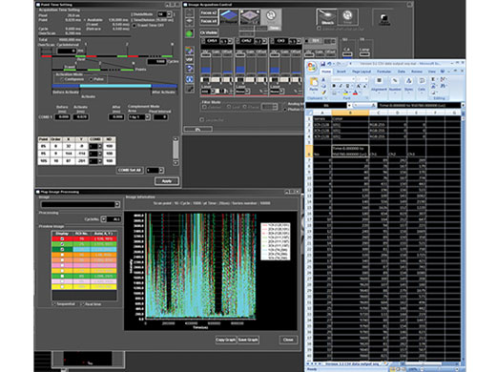The image size is (496, 372).
Task: Start XY Repeat scan with the blue plane icon
Action: coord(229,17)
